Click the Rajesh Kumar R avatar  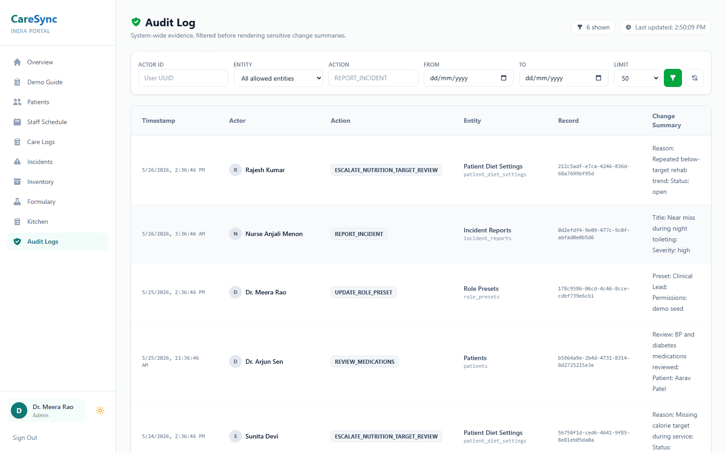(x=235, y=170)
